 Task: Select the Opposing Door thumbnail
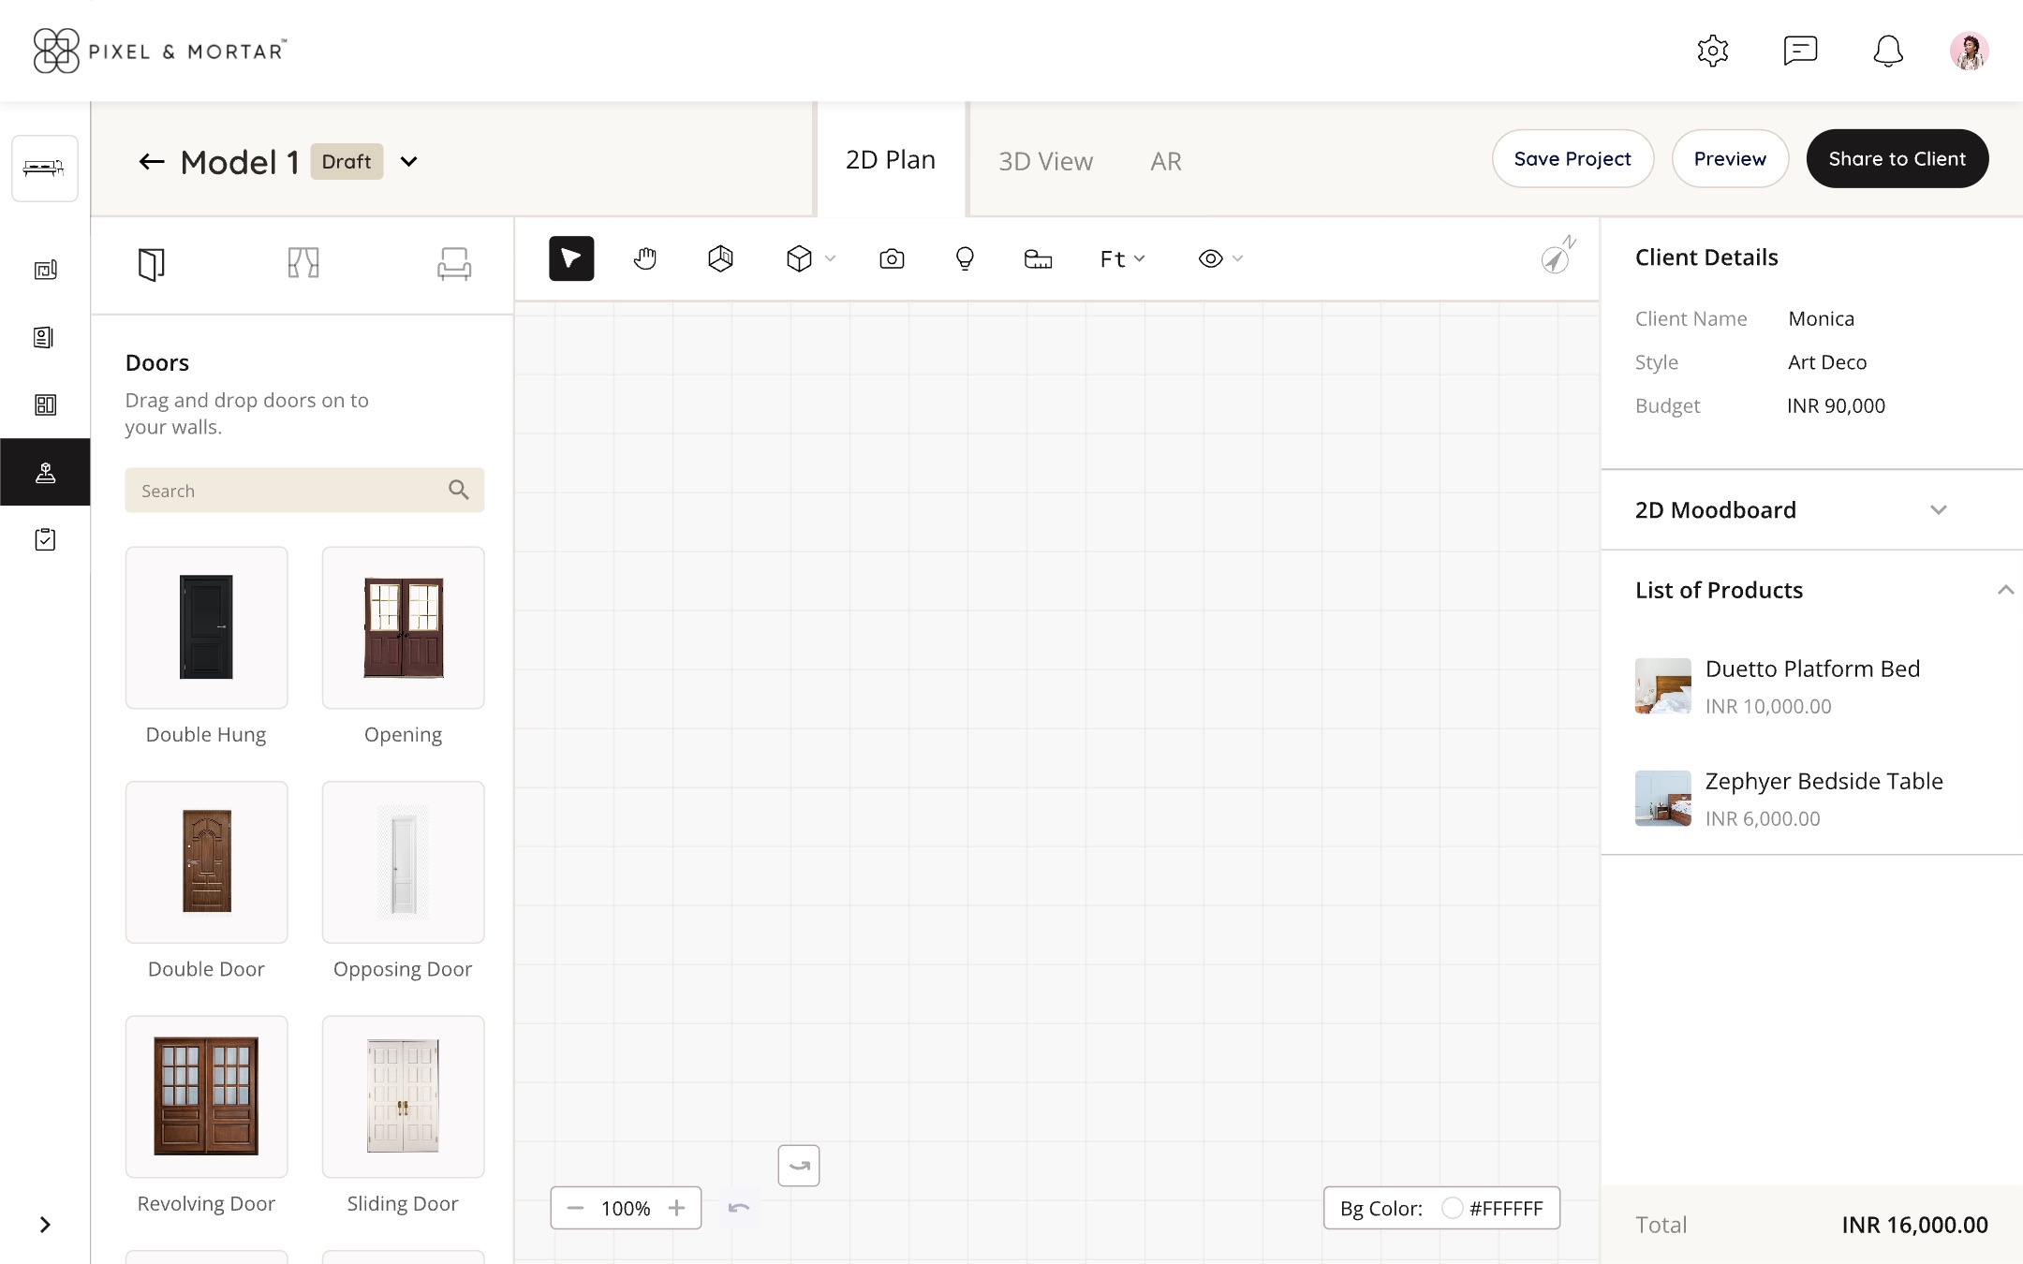coord(403,861)
